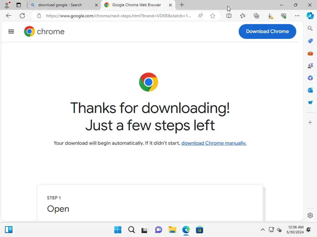Viewport: 317px width, 237px height.
Task: Open File Explorer from taskbar
Action: [x=172, y=230]
